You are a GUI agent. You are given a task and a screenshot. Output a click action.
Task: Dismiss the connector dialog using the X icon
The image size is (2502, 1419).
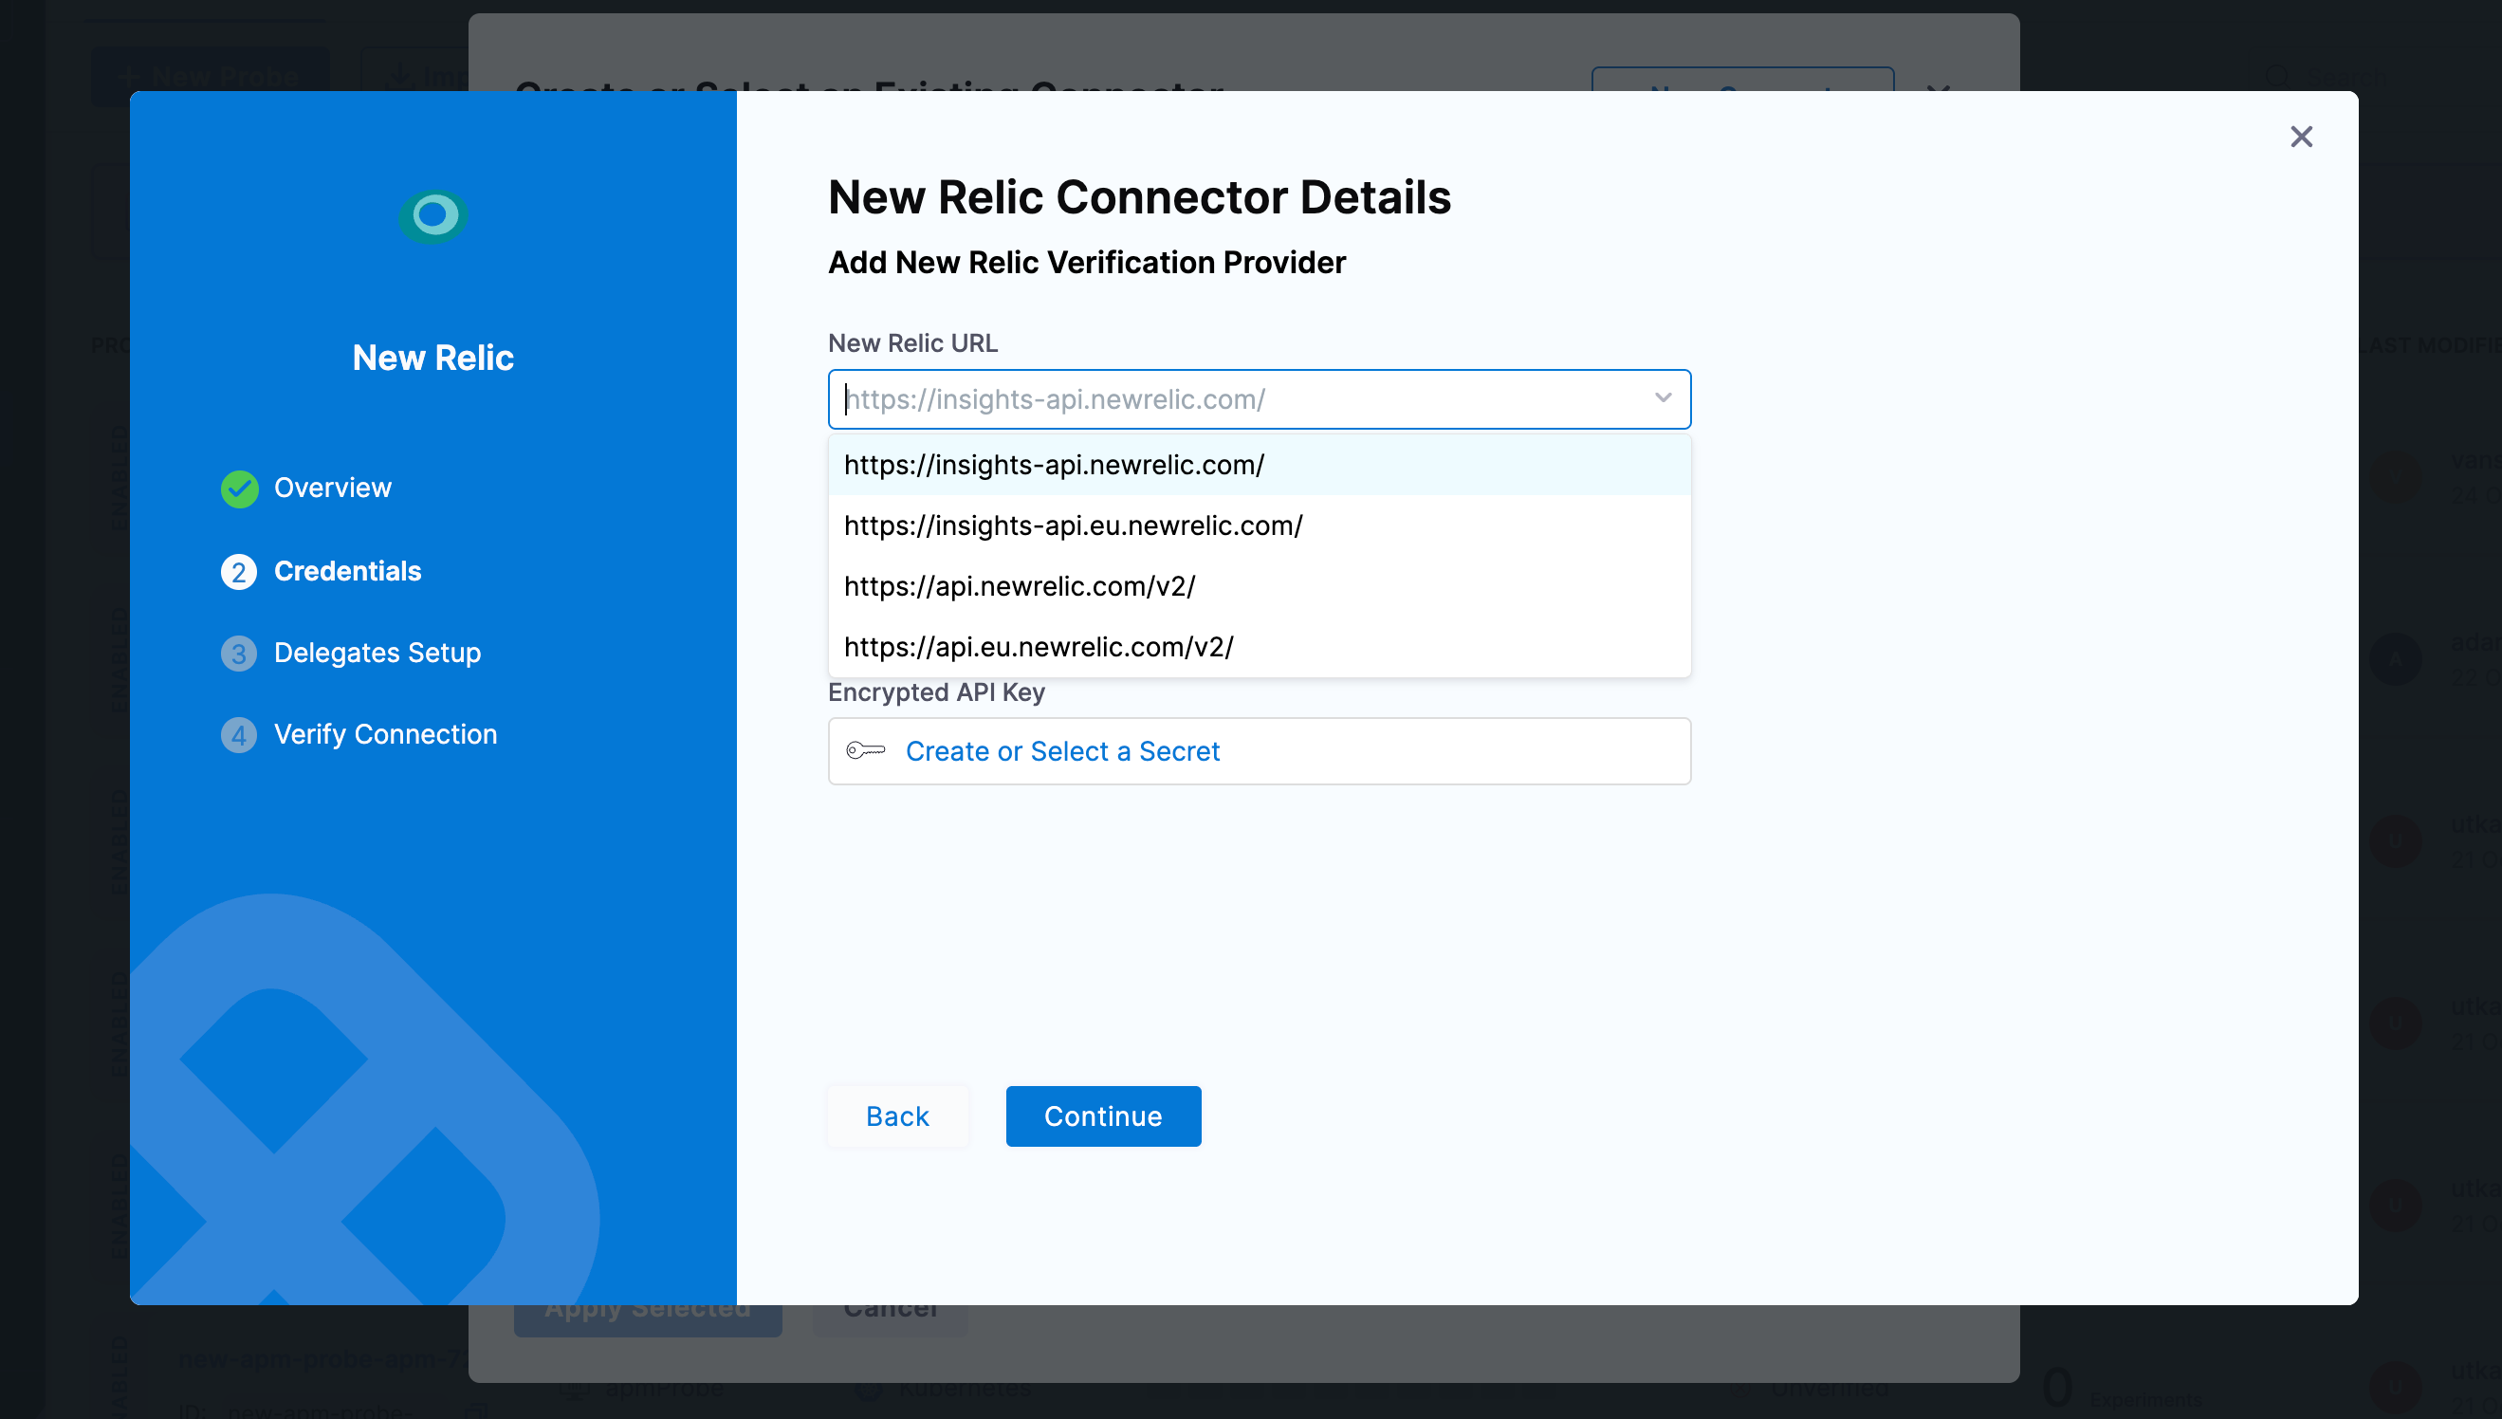click(x=2302, y=137)
